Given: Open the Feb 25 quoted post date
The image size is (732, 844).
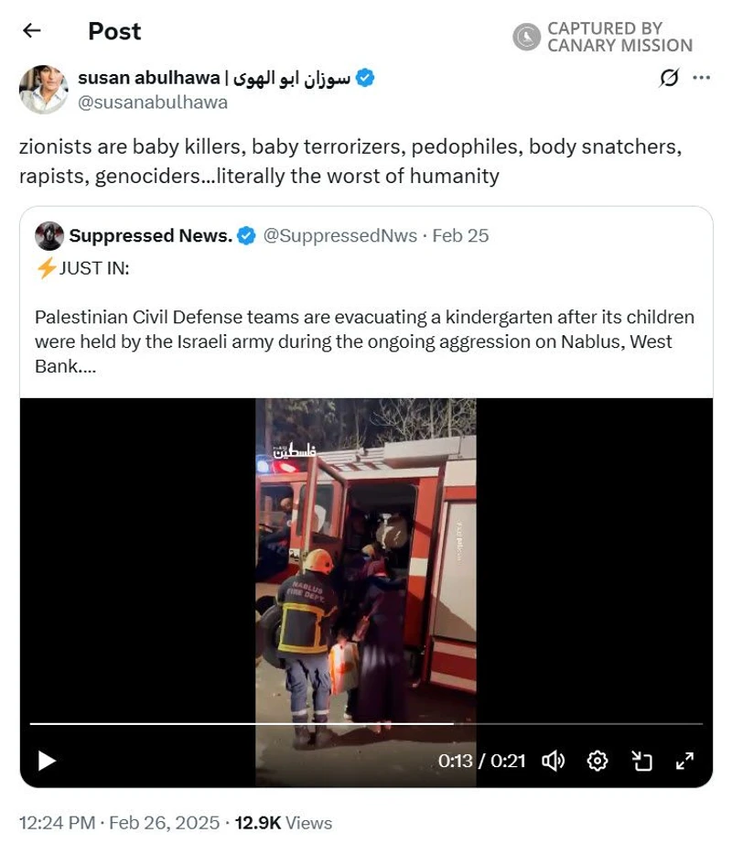Looking at the screenshot, I should point(460,236).
